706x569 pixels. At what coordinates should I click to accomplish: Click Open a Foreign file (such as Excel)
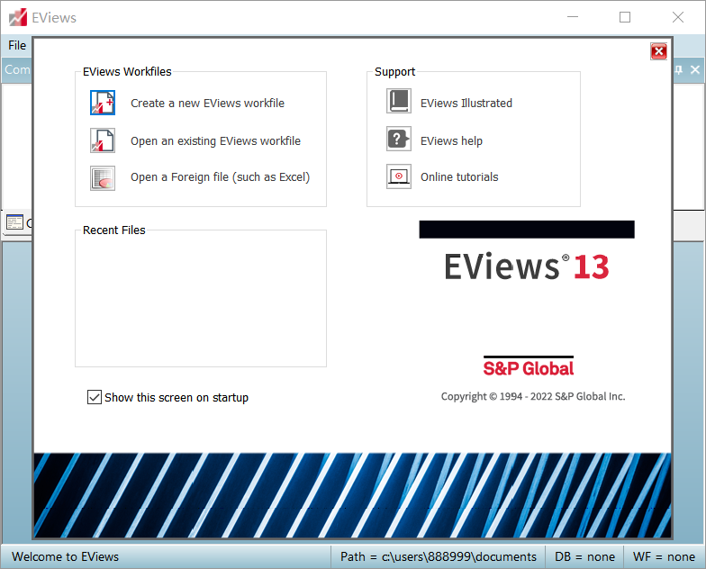[220, 177]
